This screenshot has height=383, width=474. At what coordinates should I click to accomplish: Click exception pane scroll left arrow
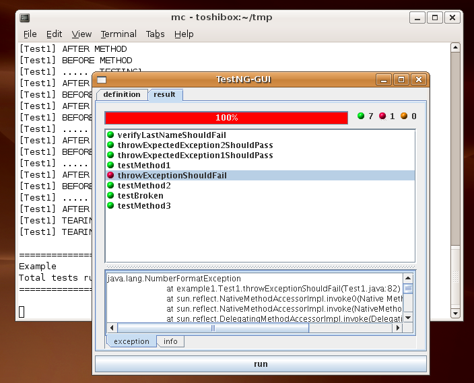click(x=112, y=328)
